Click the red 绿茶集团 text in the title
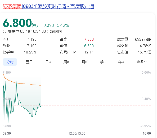The height and width of the screenshot is (138, 157). (x=12, y=6)
